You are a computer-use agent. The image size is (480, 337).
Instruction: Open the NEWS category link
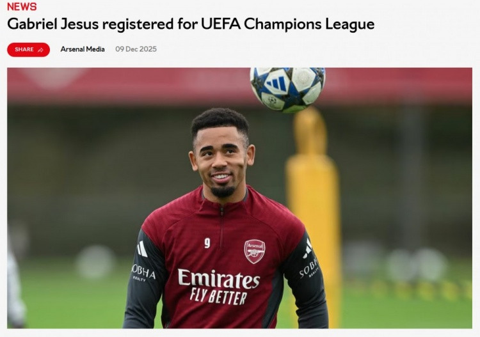[22, 6]
